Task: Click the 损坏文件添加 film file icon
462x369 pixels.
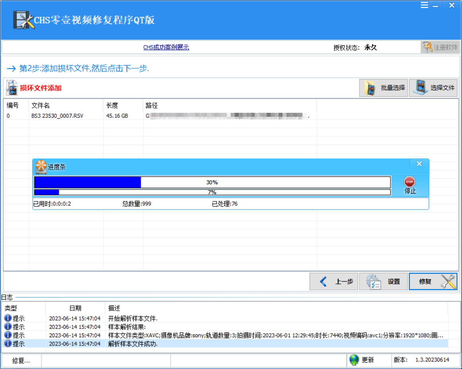Action: tap(12, 88)
